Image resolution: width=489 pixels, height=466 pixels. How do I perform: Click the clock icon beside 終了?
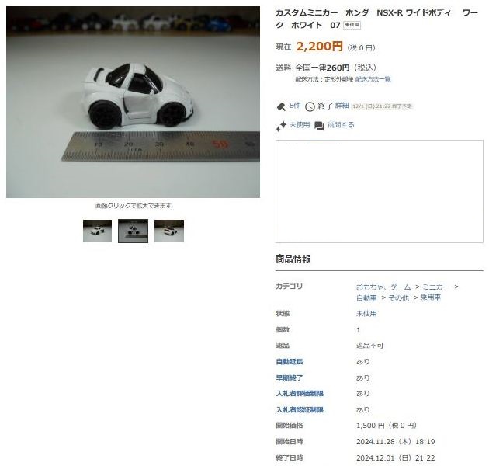coord(310,106)
